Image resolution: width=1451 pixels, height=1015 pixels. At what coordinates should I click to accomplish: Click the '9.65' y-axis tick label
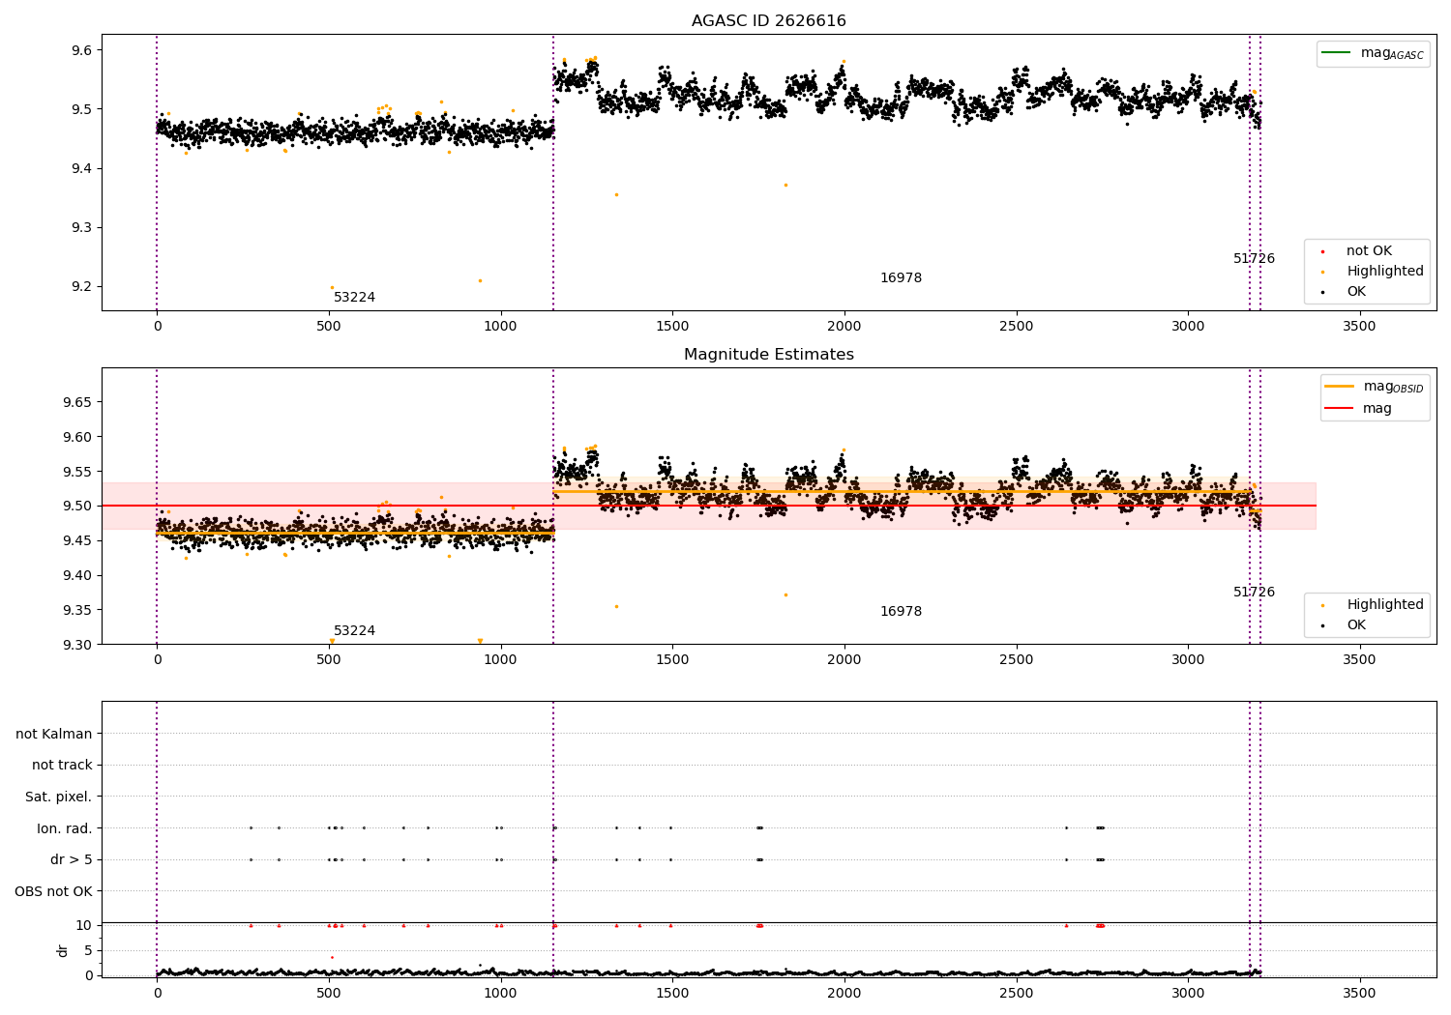77,402
